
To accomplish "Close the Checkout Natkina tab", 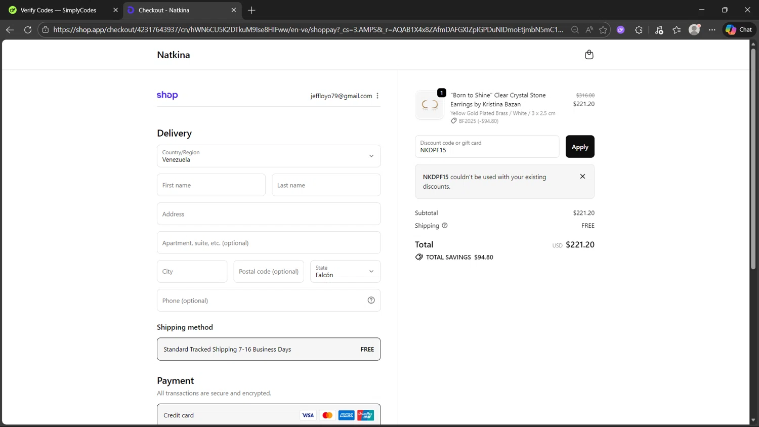I will (234, 10).
